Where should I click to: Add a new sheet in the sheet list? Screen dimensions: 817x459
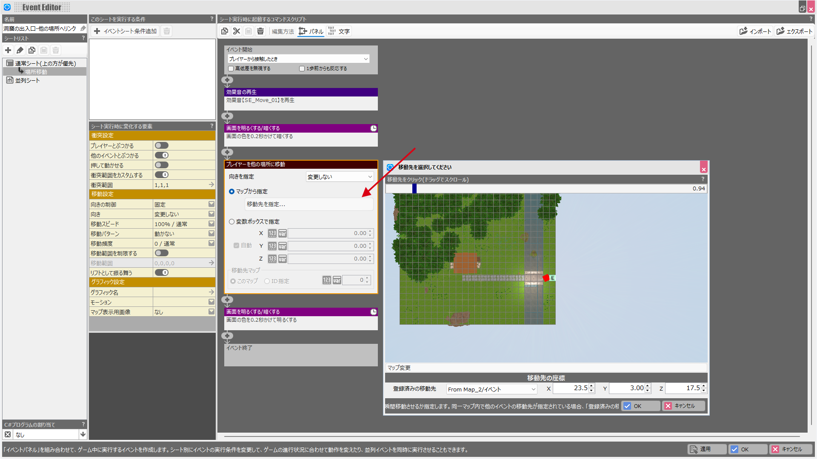coord(8,50)
